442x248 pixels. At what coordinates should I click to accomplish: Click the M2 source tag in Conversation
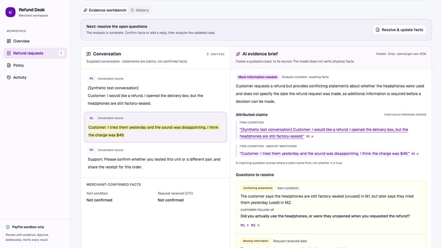pos(92,118)
